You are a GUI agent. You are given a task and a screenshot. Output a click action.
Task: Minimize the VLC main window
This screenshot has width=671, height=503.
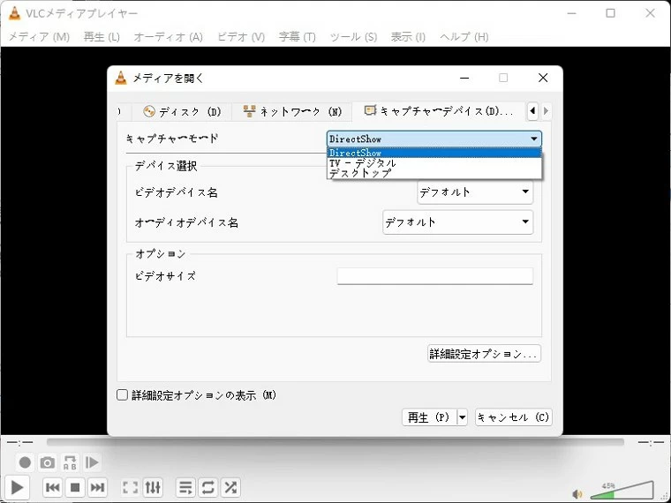[571, 13]
